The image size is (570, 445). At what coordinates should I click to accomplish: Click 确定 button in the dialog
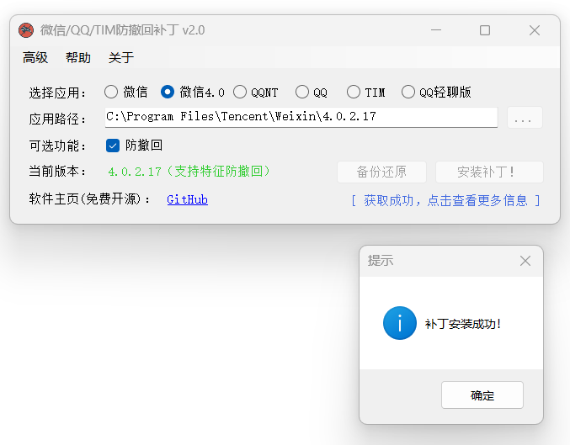tap(482, 395)
